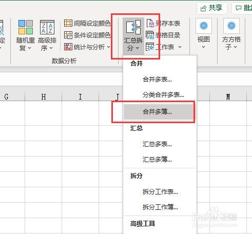The image size is (252, 234).
Task: Select column H header
Action: pos(44,97)
